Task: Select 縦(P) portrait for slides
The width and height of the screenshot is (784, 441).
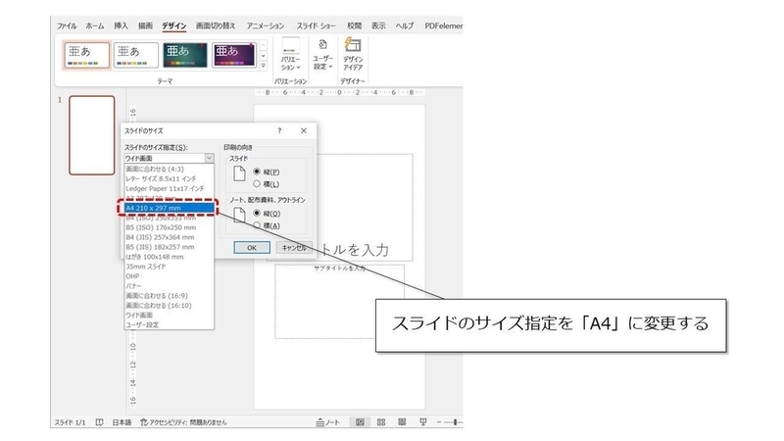Action: pyautogui.click(x=266, y=171)
